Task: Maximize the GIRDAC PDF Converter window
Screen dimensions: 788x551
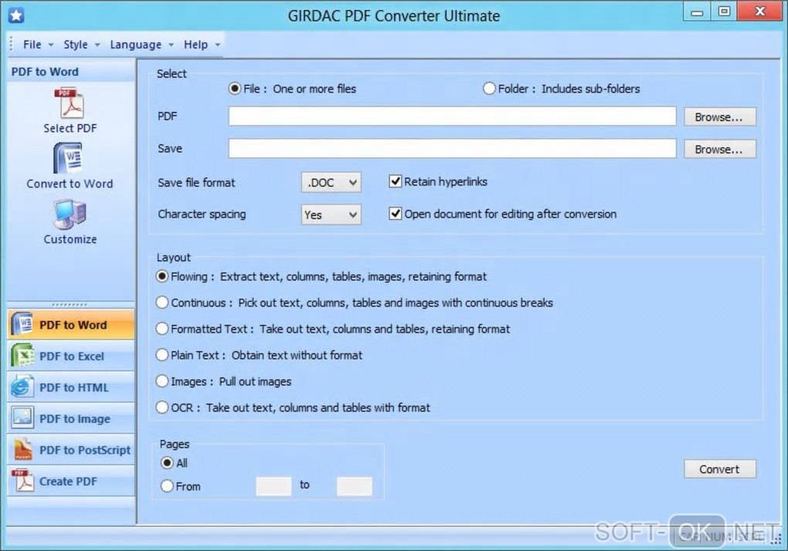Action: [x=724, y=12]
